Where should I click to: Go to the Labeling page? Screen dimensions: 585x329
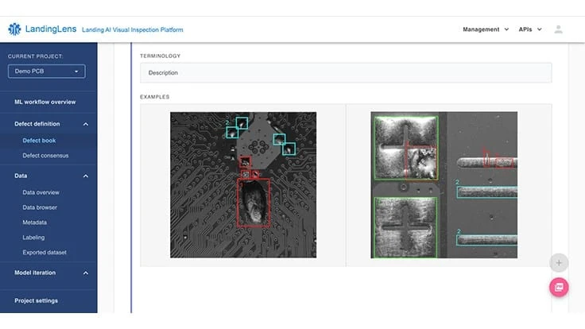click(33, 238)
